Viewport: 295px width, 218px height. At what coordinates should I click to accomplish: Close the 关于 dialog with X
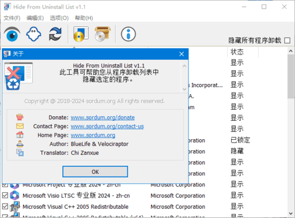(181, 54)
